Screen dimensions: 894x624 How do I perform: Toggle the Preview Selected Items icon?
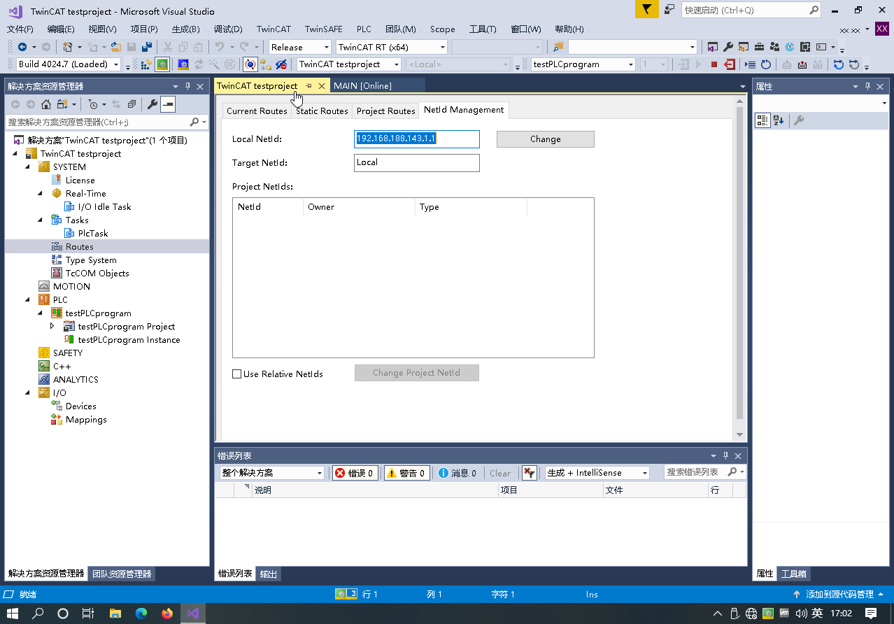tap(168, 104)
